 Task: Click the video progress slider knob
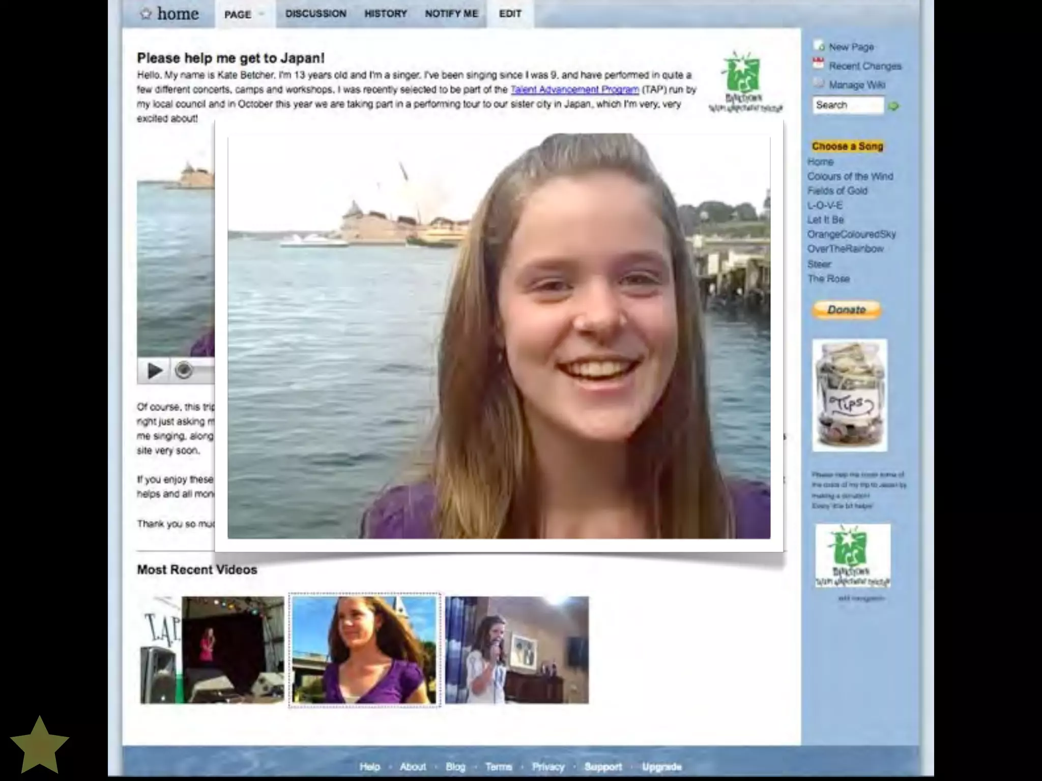point(184,371)
